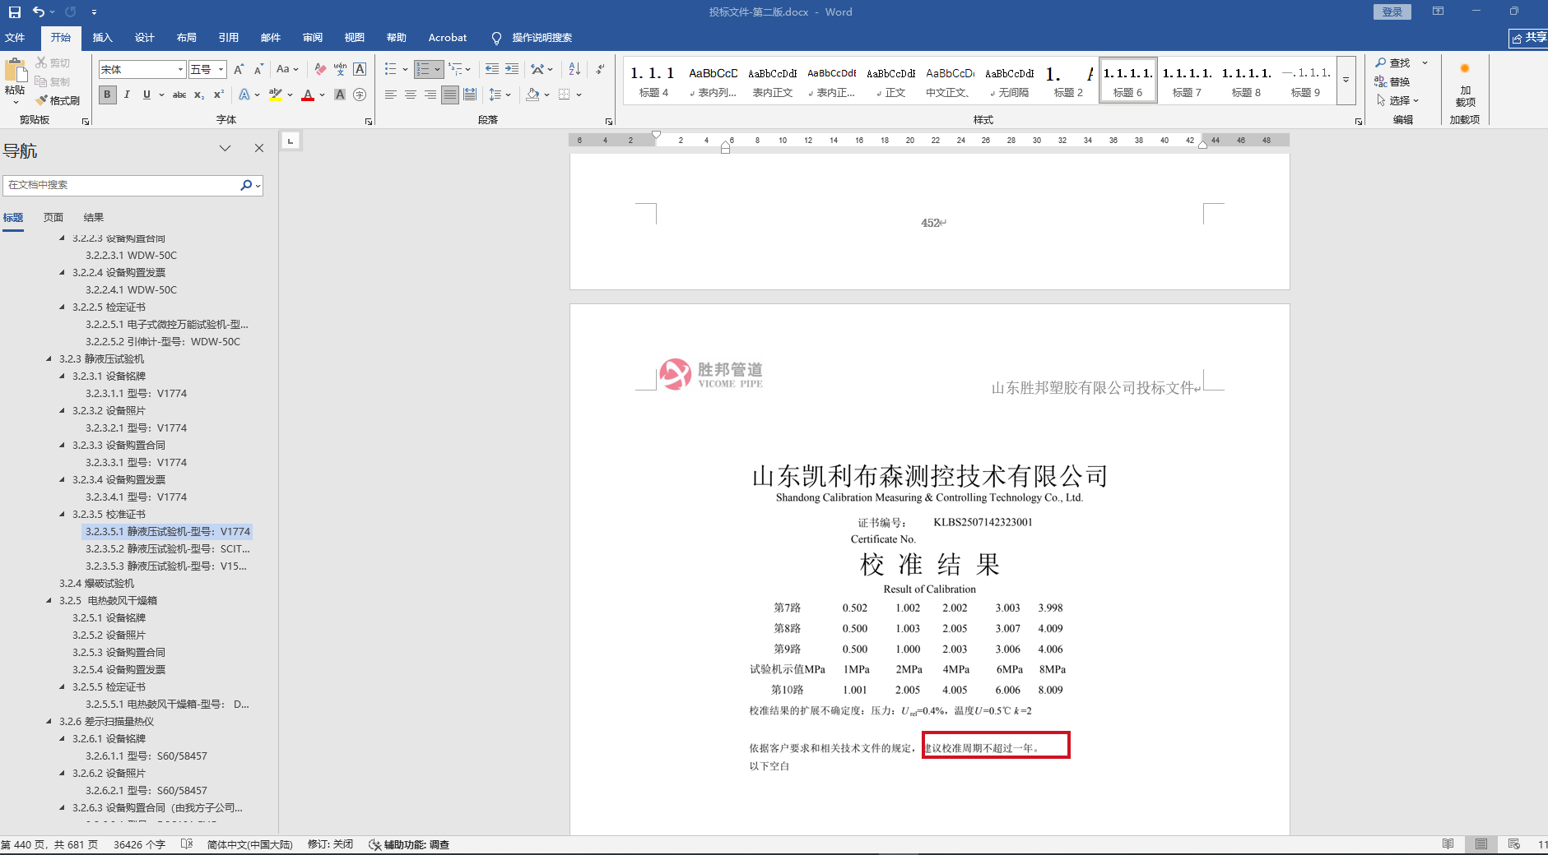The image size is (1548, 855).
Task: Show or hide paragraph marks
Action: pyautogui.click(x=601, y=70)
